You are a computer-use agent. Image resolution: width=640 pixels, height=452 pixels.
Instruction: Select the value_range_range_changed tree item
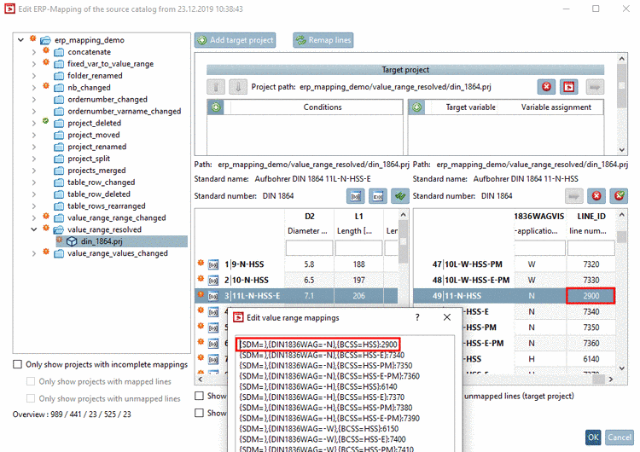116,217
